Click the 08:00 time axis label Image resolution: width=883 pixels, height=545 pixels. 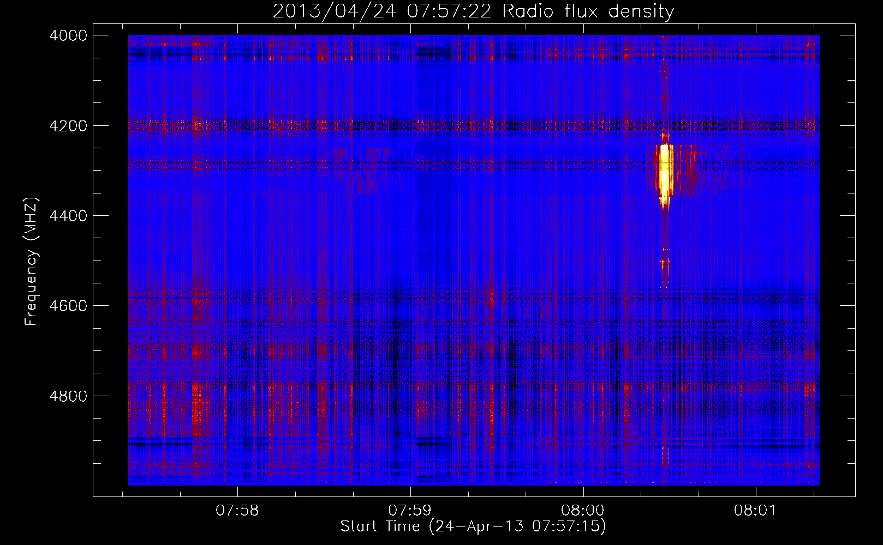pyautogui.click(x=583, y=511)
